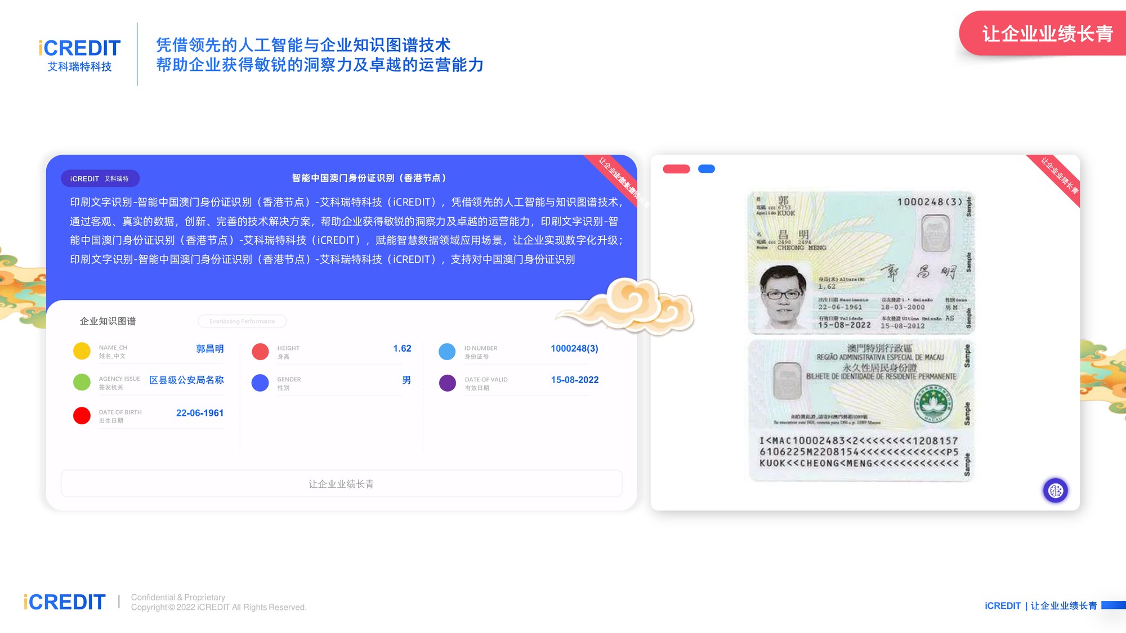Click the ID number value 1000248(3)
This screenshot has width=1126, height=633.
pyautogui.click(x=574, y=349)
